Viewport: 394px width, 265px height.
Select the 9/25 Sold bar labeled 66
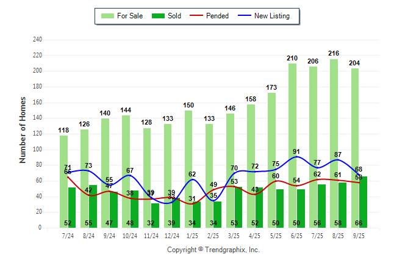tap(363, 201)
